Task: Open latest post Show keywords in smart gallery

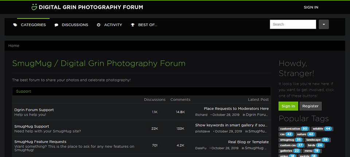Action: pyautogui.click(x=232, y=125)
